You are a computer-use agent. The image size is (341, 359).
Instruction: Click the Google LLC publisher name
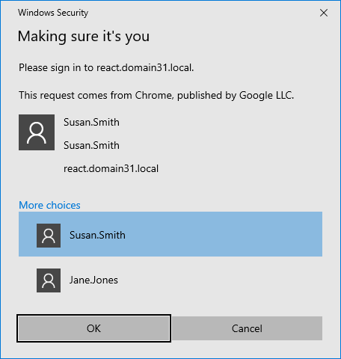[x=265, y=95]
